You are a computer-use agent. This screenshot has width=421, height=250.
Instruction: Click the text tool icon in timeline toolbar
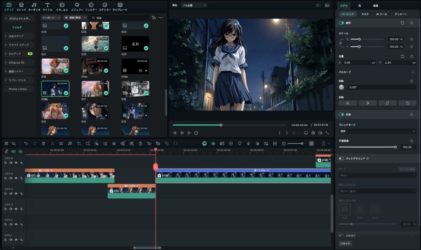click(79, 144)
